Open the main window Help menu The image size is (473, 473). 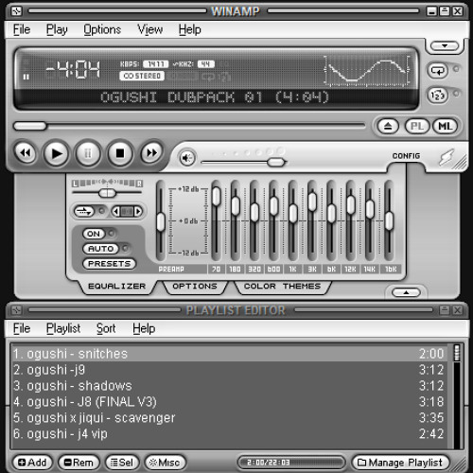[189, 29]
